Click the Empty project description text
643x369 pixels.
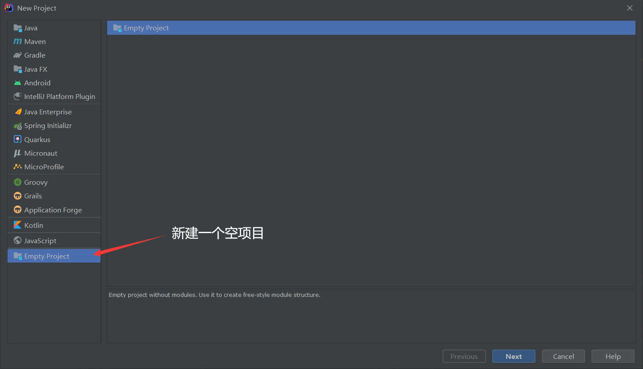pos(215,295)
